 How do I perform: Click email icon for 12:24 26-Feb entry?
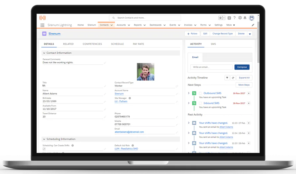pos(194,133)
